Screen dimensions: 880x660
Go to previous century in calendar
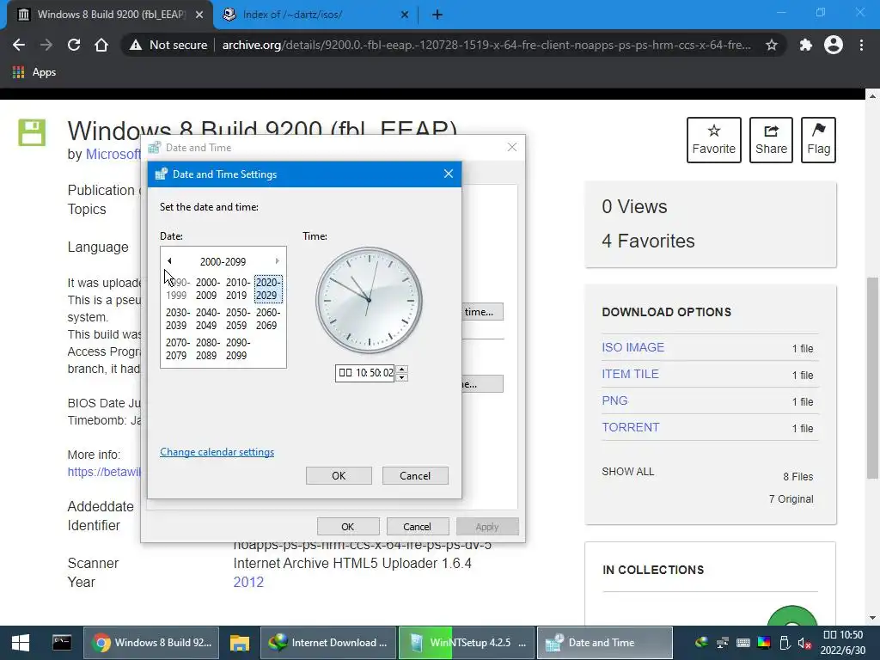[x=169, y=261]
